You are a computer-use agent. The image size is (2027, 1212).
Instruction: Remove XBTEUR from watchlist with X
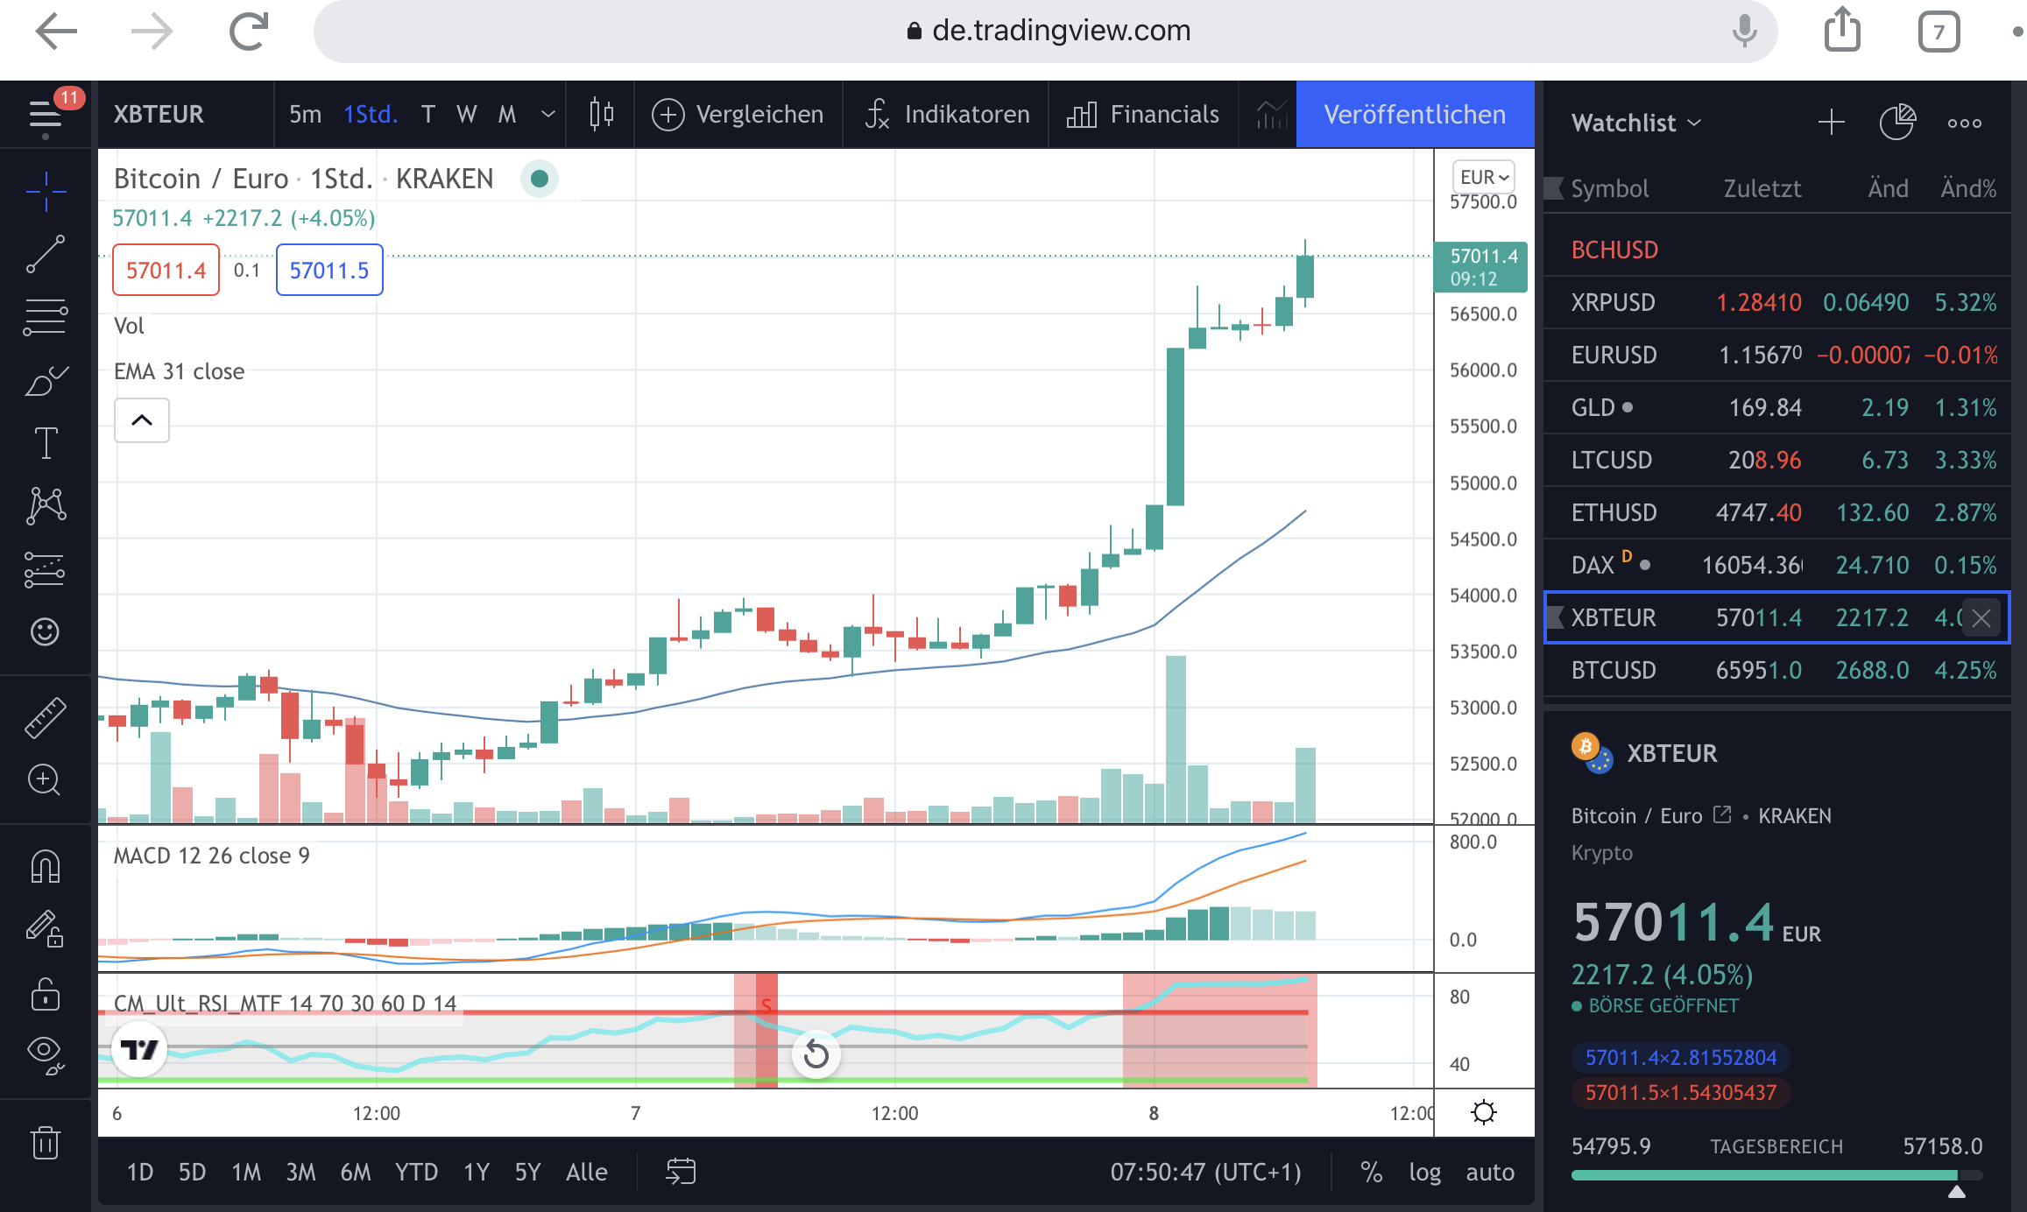click(1981, 618)
